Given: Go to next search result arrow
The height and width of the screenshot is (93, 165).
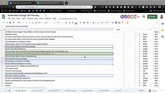Looking at the screenshot, I should tap(142, 29).
